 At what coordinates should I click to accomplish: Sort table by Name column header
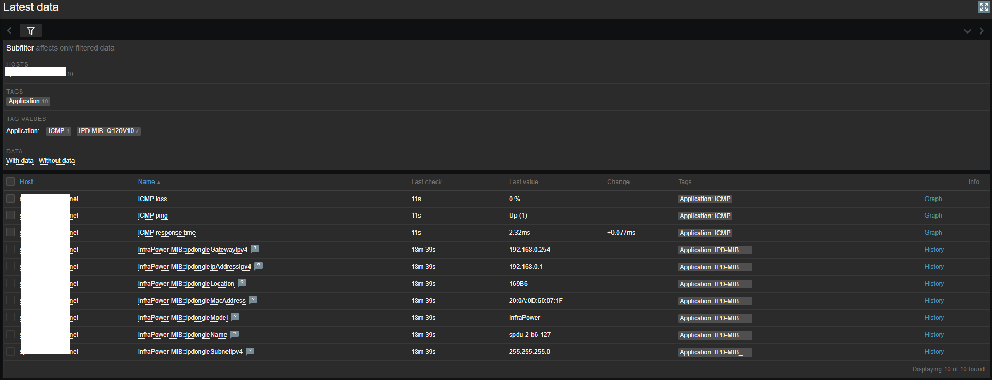pos(147,182)
